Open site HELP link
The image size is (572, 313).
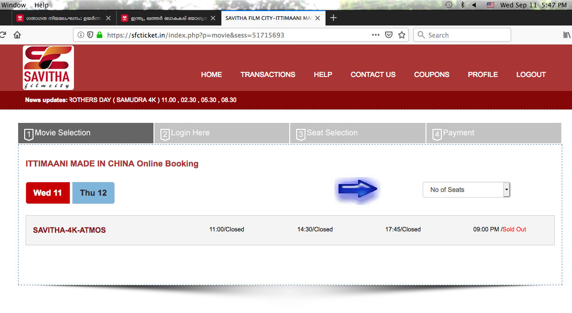323,75
